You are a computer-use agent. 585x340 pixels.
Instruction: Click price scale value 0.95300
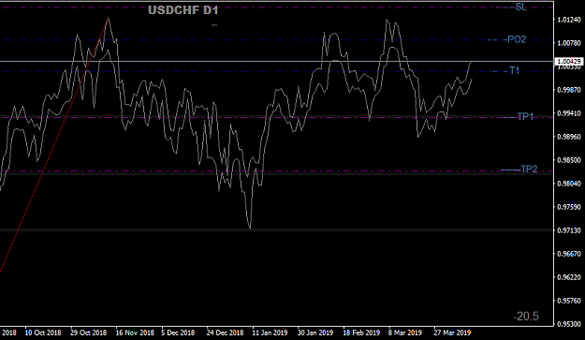point(569,324)
